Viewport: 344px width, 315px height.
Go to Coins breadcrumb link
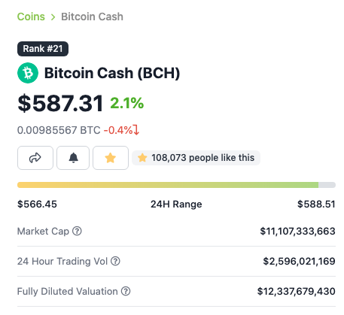pos(31,17)
